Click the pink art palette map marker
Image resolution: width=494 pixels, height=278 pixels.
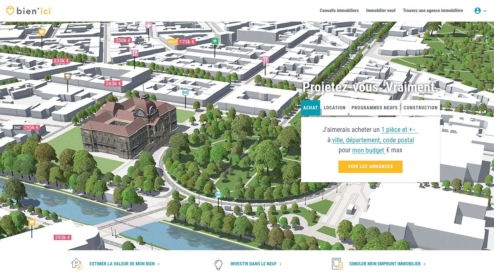coord(149,25)
